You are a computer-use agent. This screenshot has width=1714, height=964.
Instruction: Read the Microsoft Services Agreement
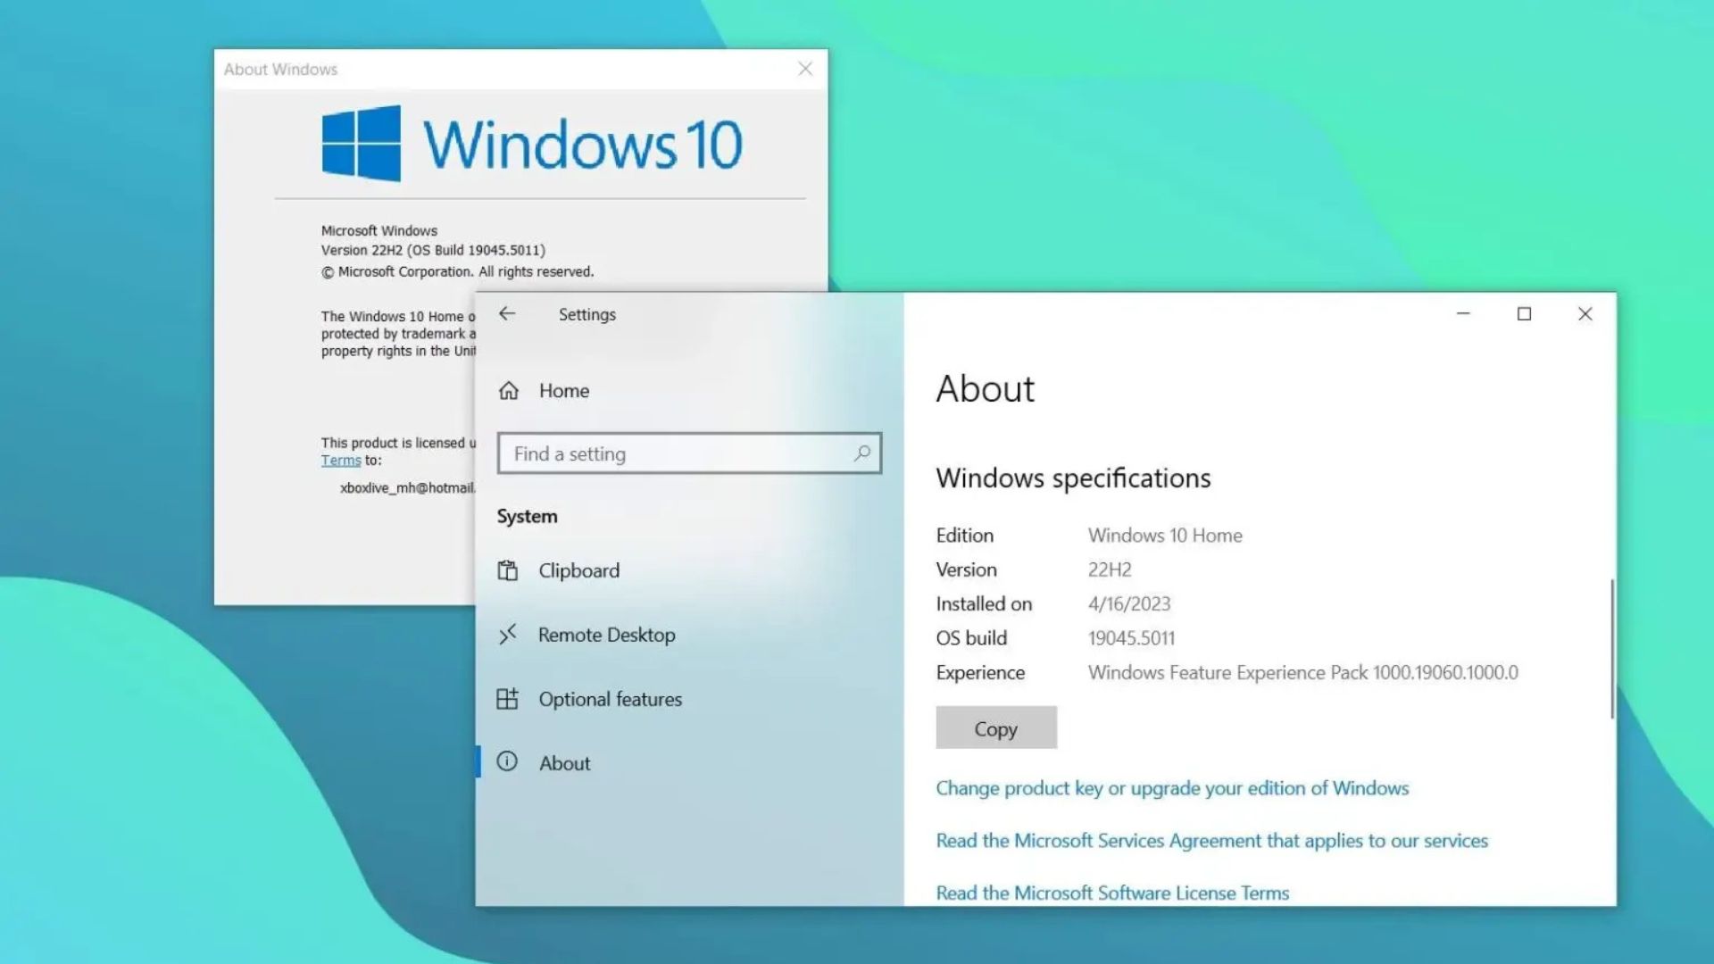click(1211, 840)
